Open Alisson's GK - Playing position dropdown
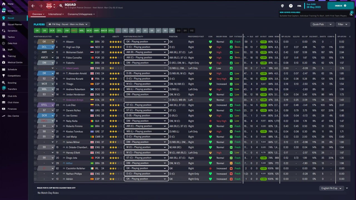The image size is (356, 200). [146, 42]
